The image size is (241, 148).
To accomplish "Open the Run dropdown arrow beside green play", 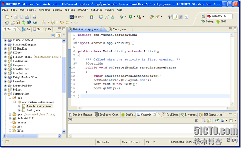I will [x=135, y=16].
